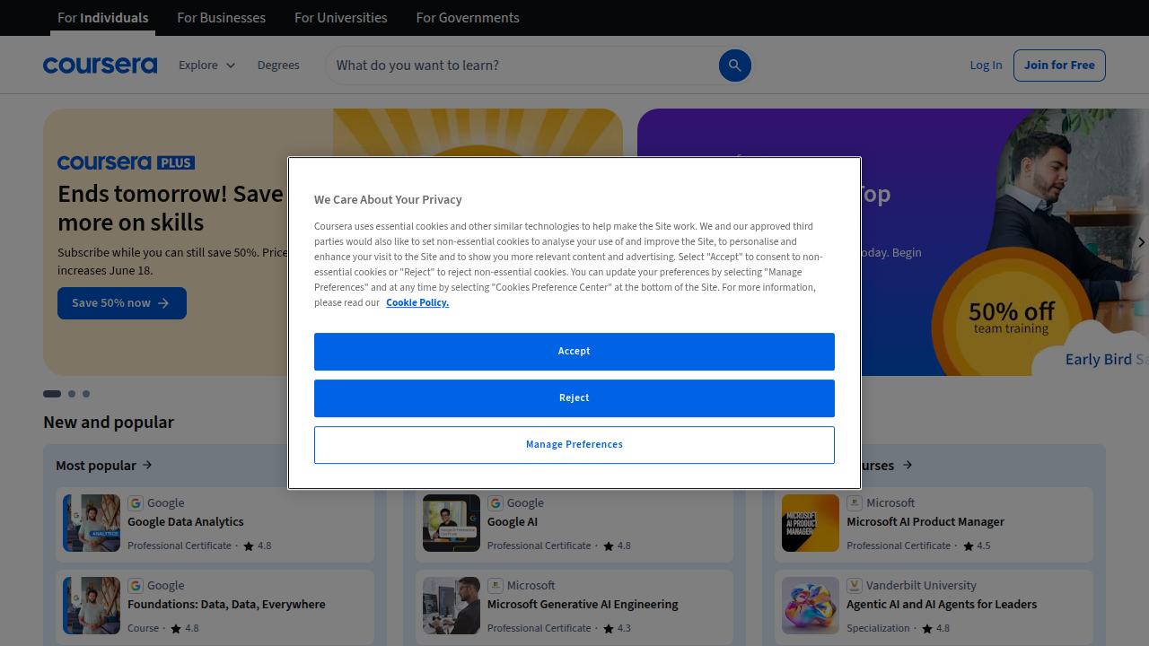Click the Coursera logo
1149x646 pixels.
pos(100,65)
